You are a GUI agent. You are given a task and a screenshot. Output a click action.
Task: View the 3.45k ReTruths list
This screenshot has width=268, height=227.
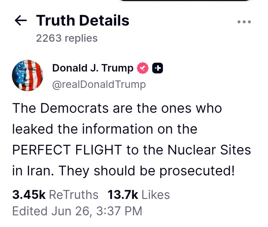[x=55, y=195]
